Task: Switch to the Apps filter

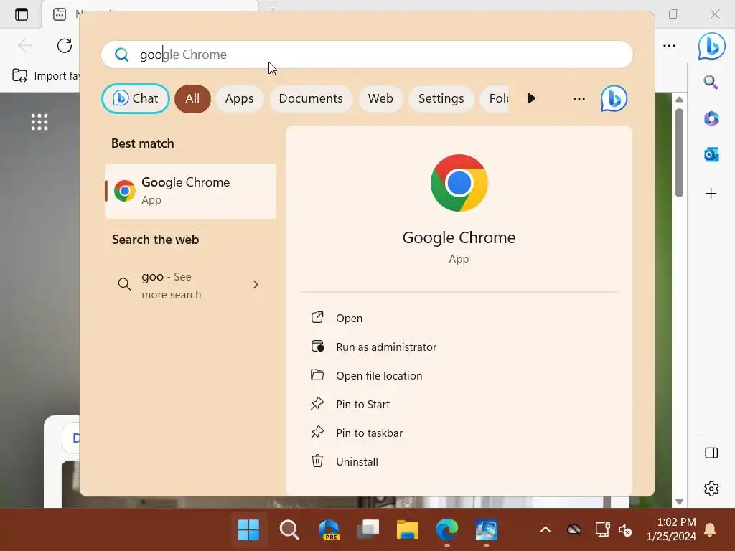Action: pyautogui.click(x=239, y=98)
